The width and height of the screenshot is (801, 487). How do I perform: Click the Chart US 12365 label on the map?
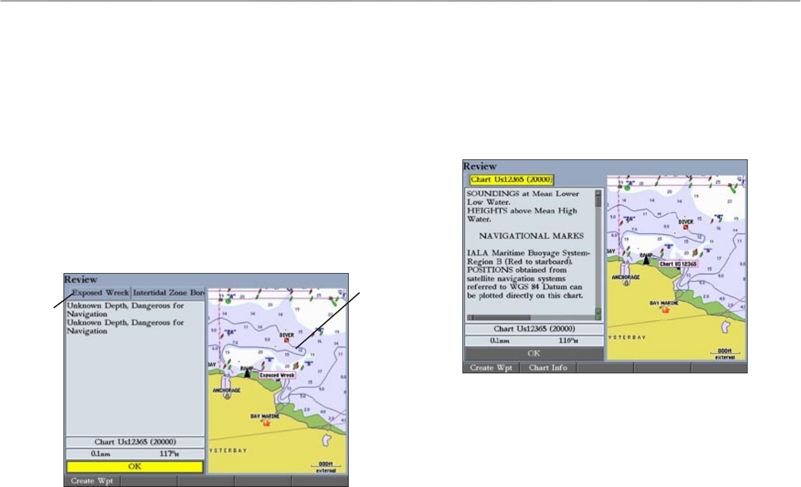[x=678, y=263]
